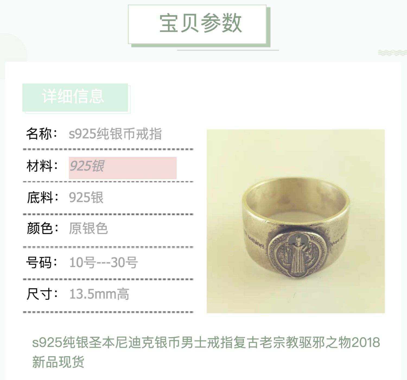This screenshot has height=380, width=407.
Task: Click the product title description paragraph
Action: point(206,352)
